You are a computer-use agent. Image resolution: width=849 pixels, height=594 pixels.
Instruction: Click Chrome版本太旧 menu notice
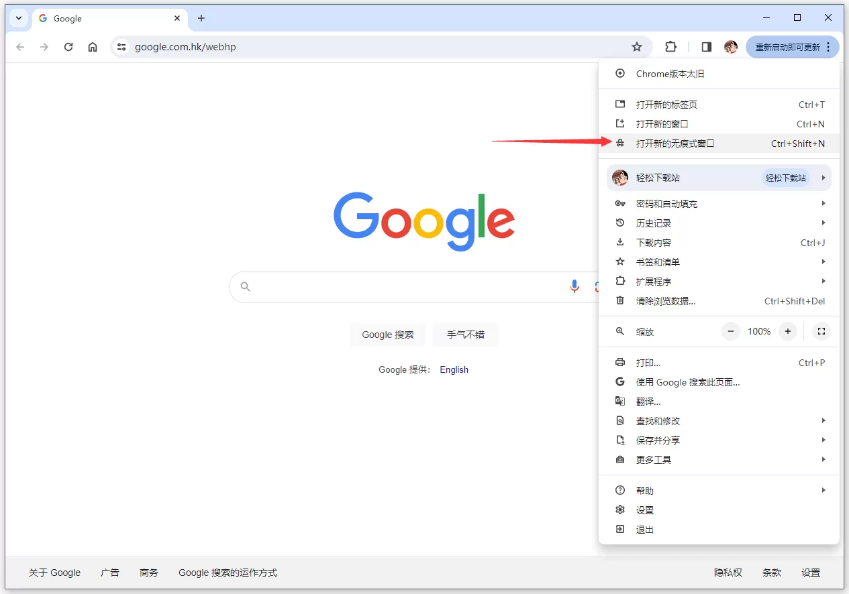[719, 74]
